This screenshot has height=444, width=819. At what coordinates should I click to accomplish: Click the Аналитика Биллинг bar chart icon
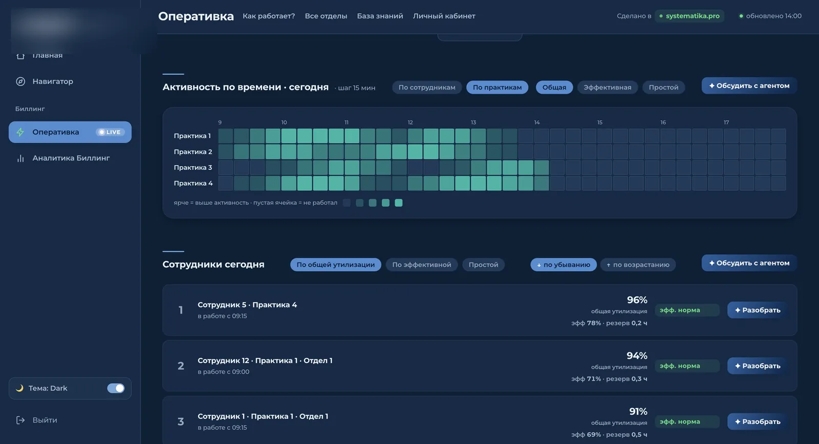[x=20, y=158]
